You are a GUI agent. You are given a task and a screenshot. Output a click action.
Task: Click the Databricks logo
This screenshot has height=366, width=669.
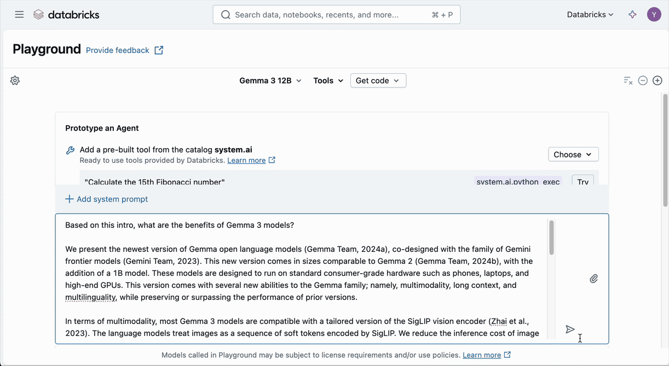(66, 15)
